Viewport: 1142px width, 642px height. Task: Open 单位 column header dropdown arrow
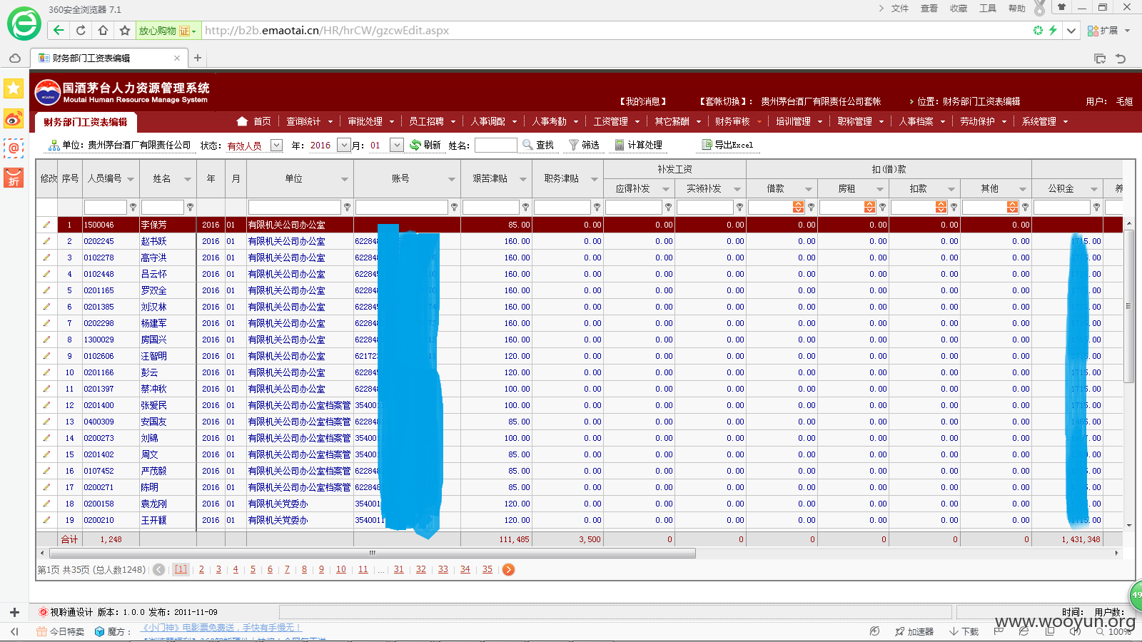pyautogui.click(x=345, y=179)
